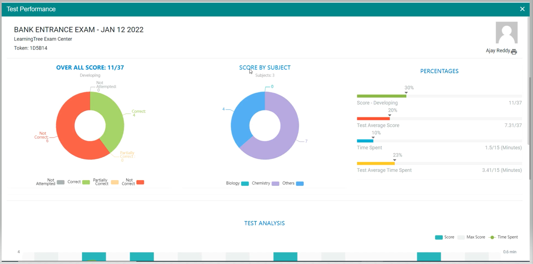533x264 pixels.
Task: Toggle the Correct legend in overall score
Action: coord(86,182)
